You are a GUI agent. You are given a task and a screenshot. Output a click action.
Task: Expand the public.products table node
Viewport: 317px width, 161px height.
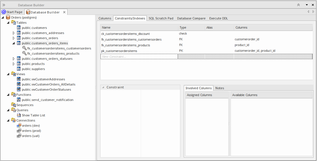click(x=13, y=64)
